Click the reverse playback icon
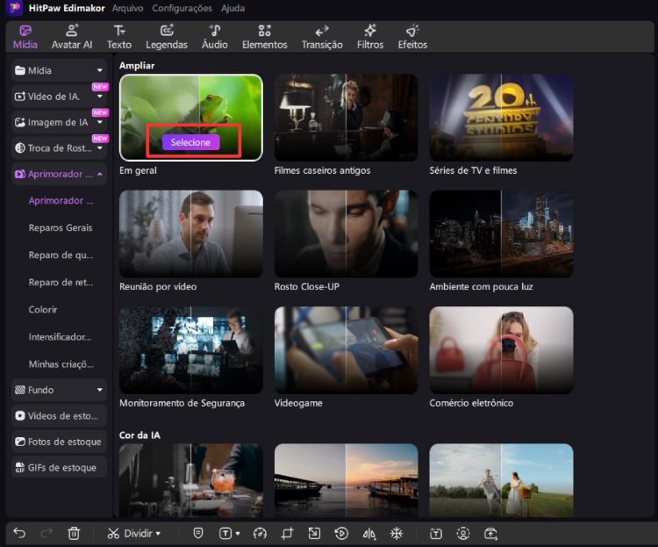 341,534
